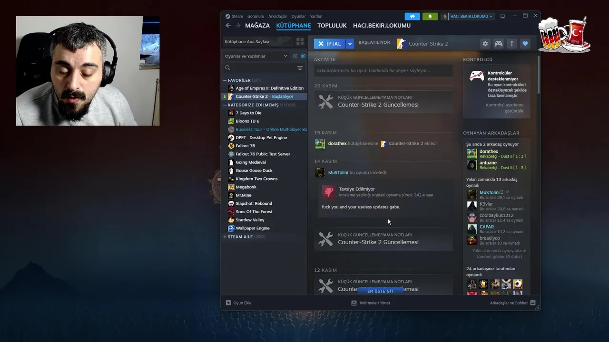
Task: Open the Arkadaşlar menu
Action: (278, 16)
